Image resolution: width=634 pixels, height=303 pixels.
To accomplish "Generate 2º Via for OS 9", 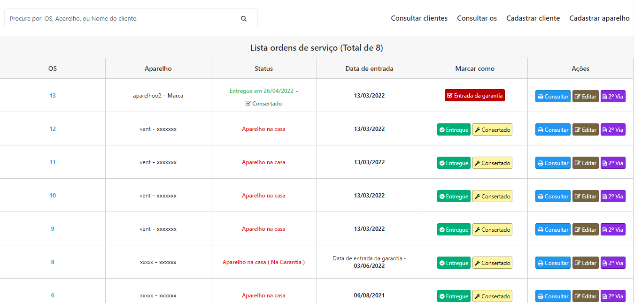I will [613, 230].
